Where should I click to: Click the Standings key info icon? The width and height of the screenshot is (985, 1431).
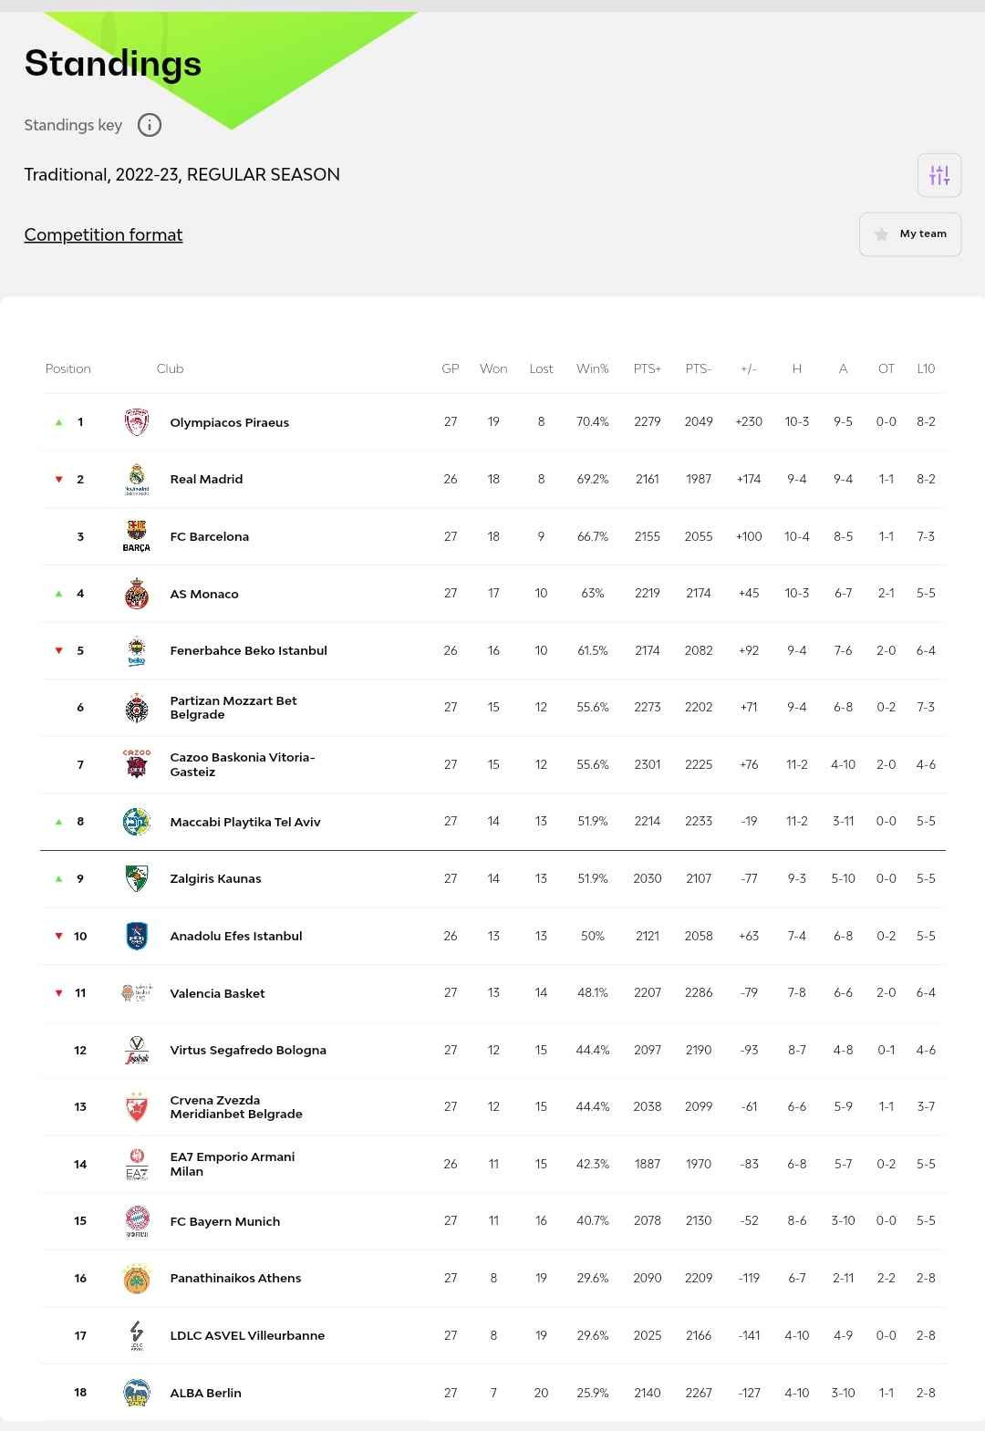150,125
